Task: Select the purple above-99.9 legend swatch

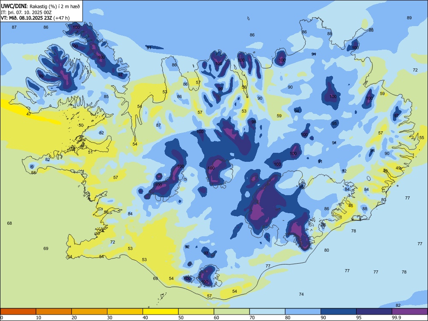Action: click(410, 312)
